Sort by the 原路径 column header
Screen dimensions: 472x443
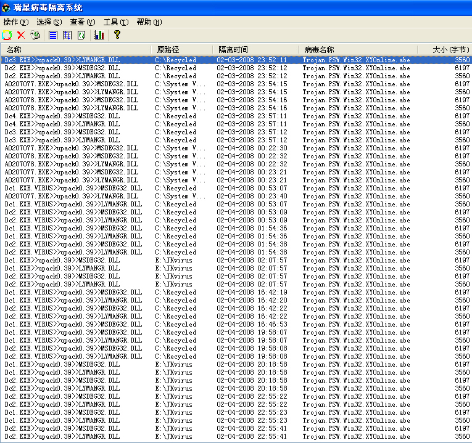[182, 49]
